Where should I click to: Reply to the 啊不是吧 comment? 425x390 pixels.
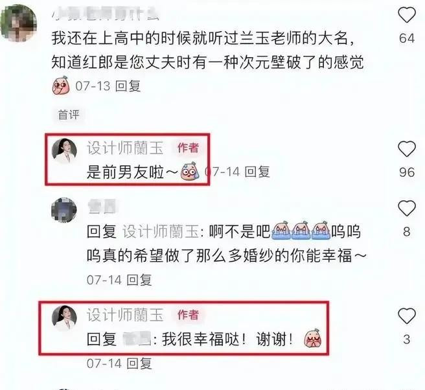139,280
